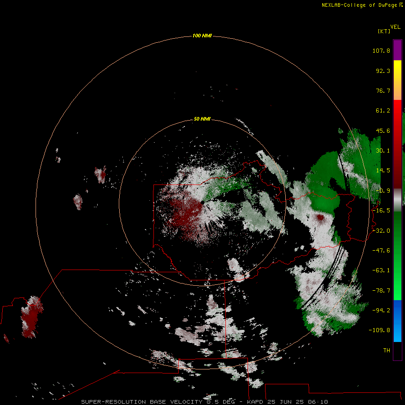Click the radar site at the sweep center

point(202,203)
